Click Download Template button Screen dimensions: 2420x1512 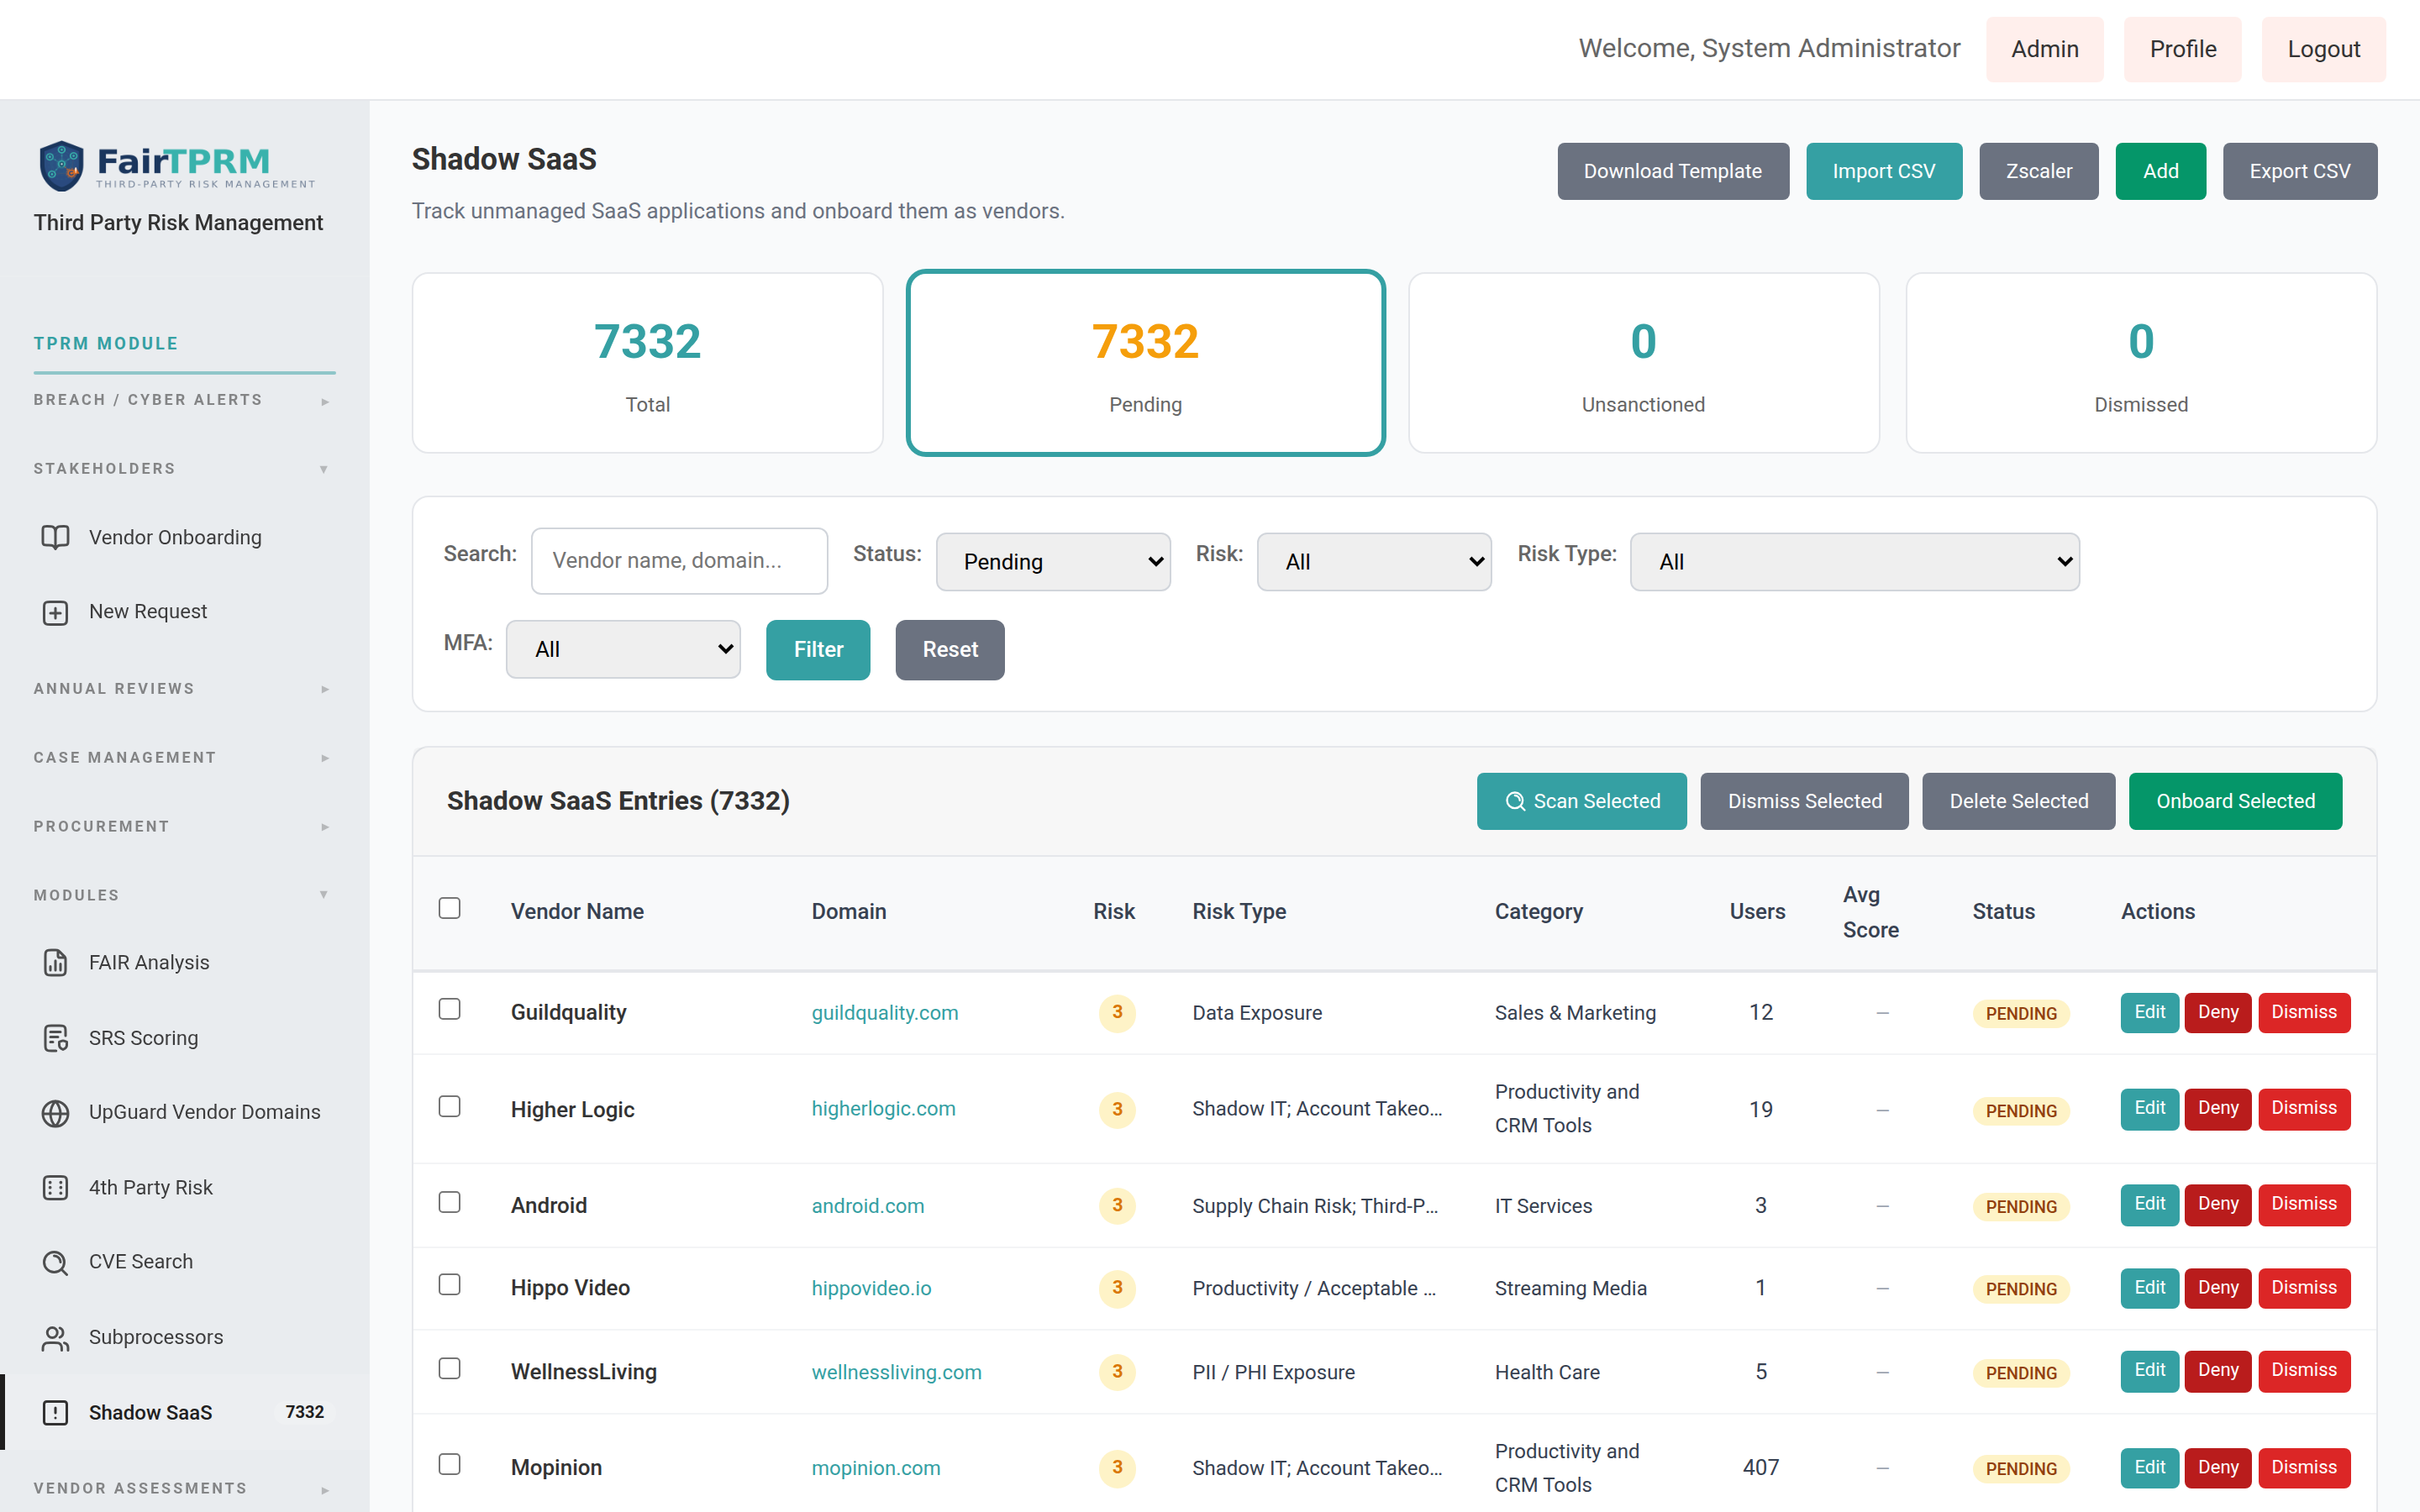tap(1672, 171)
